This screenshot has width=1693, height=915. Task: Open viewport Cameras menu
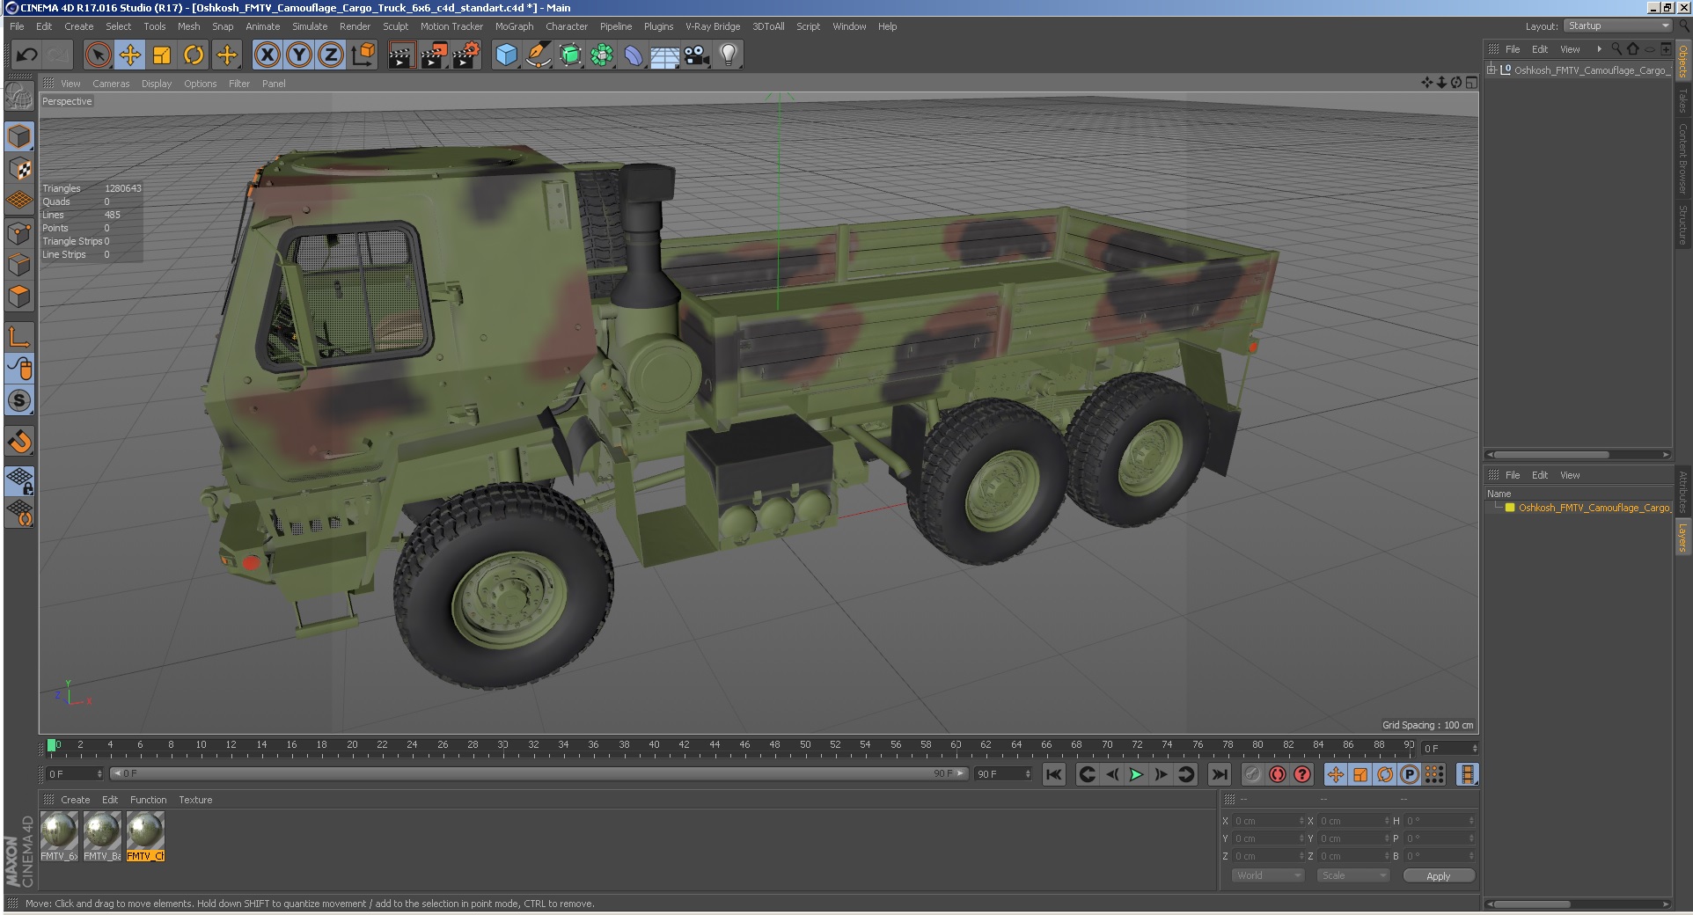111,84
